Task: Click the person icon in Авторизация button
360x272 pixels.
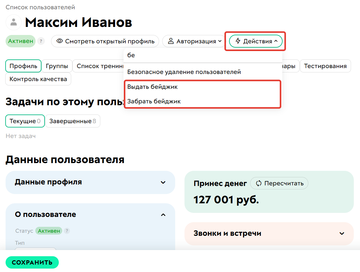Action: point(171,41)
